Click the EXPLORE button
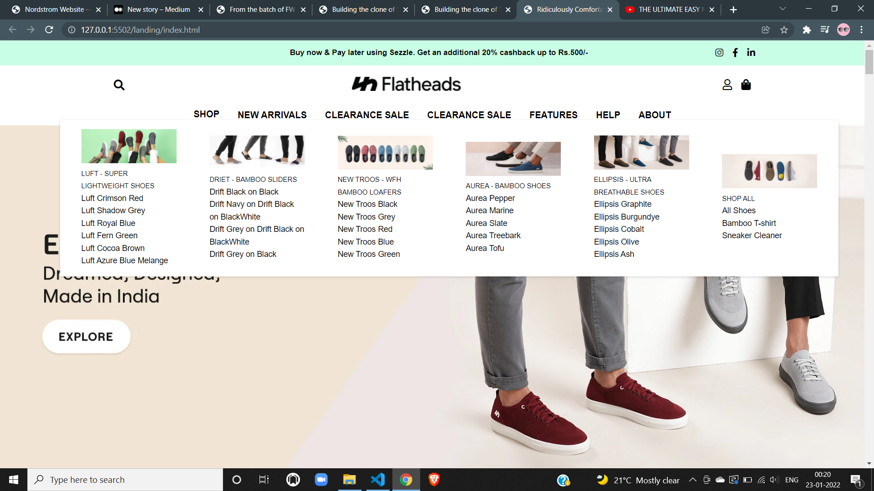874x491 pixels. (86, 337)
